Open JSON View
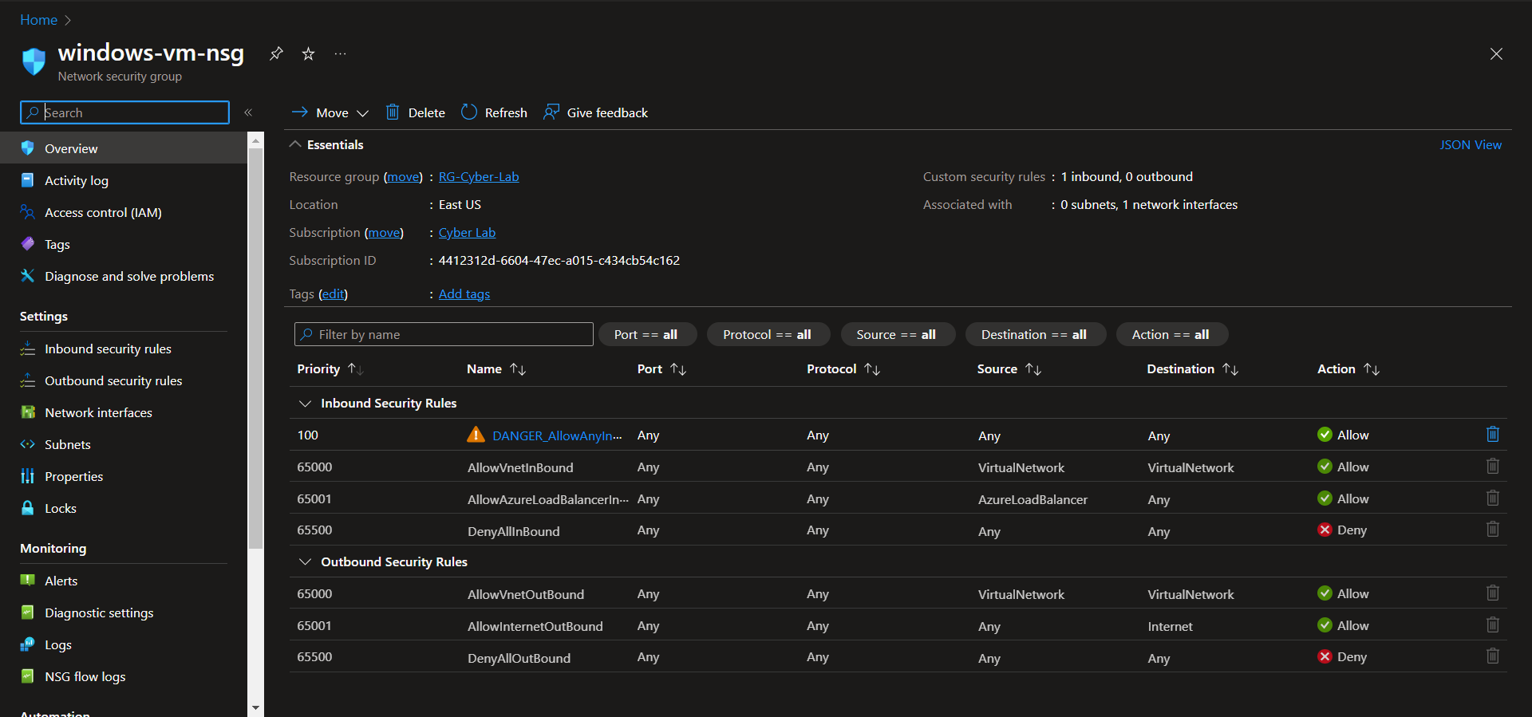Viewport: 1532px width, 717px height. pyautogui.click(x=1471, y=144)
